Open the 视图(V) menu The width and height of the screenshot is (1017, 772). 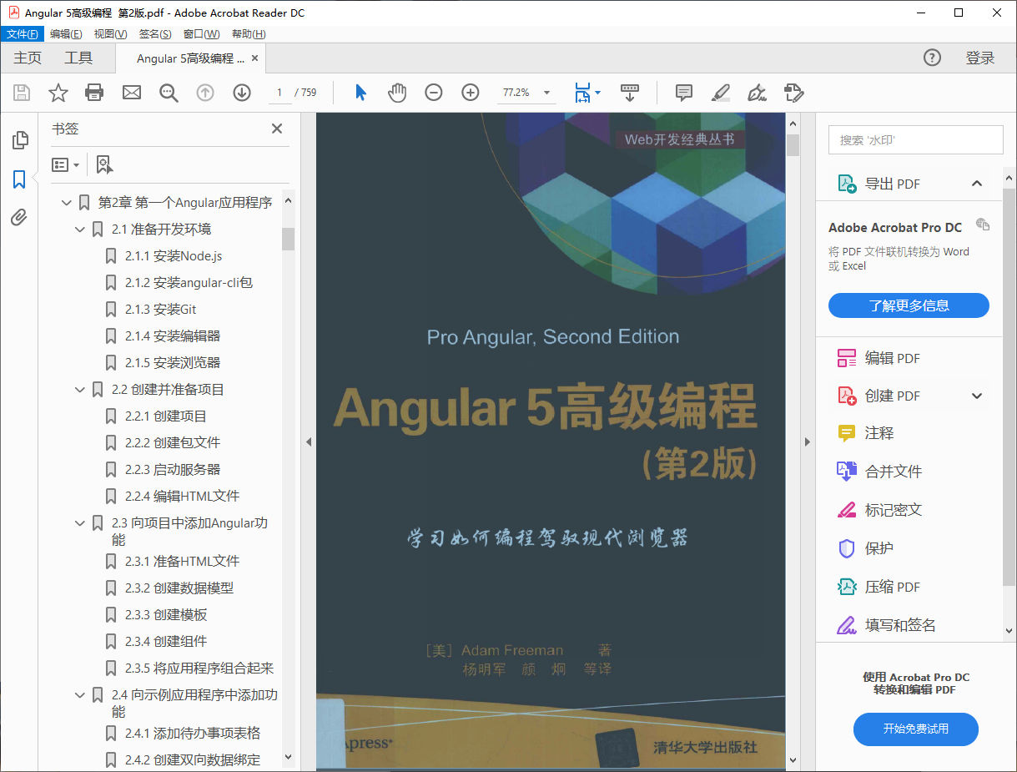[110, 34]
